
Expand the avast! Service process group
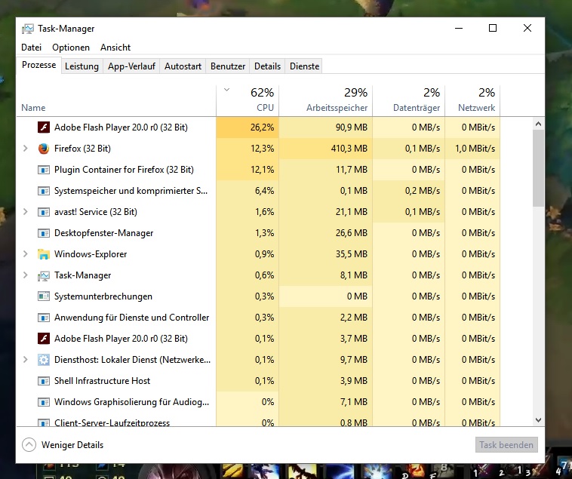pyautogui.click(x=25, y=212)
